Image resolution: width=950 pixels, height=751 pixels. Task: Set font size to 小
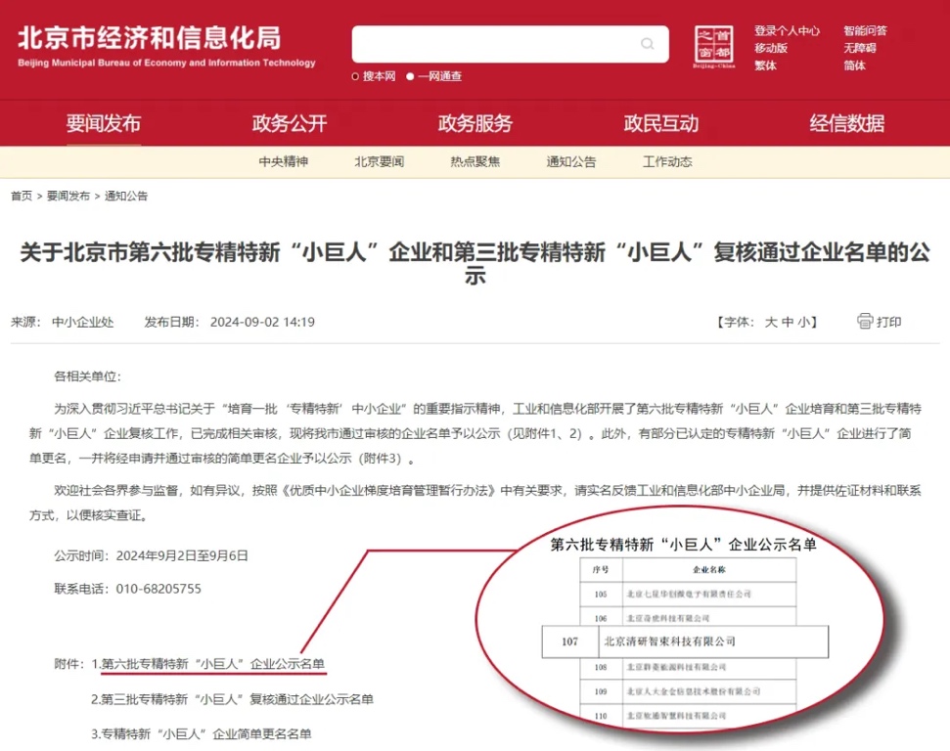803,322
